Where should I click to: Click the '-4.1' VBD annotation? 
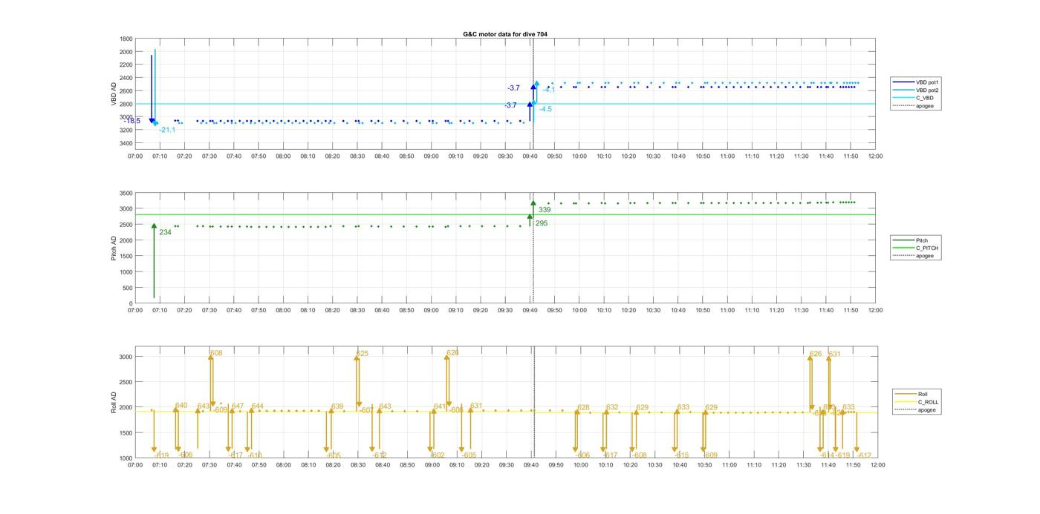pos(549,90)
